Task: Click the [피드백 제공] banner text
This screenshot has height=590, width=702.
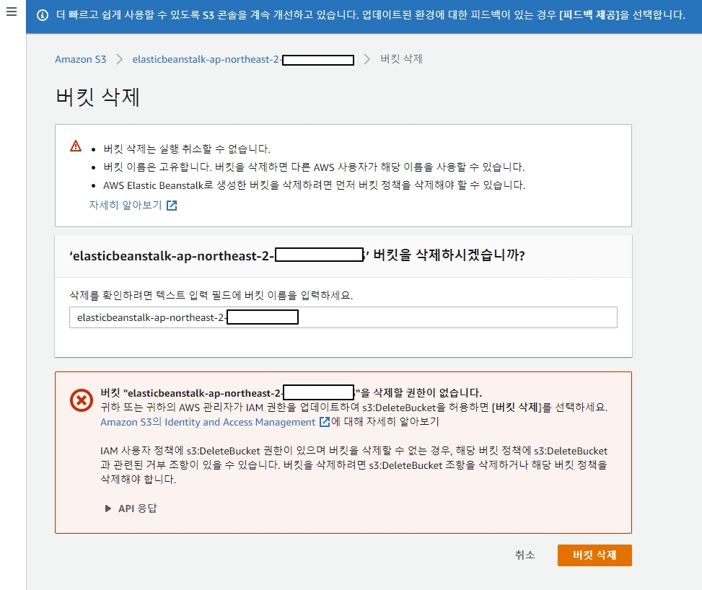Action: pos(589,15)
